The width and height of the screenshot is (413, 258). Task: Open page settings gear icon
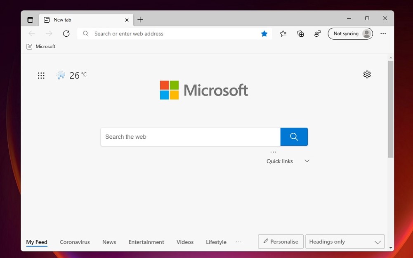[367, 74]
